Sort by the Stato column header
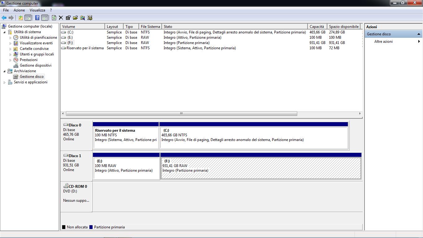This screenshot has width=423, height=238. pyautogui.click(x=235, y=27)
